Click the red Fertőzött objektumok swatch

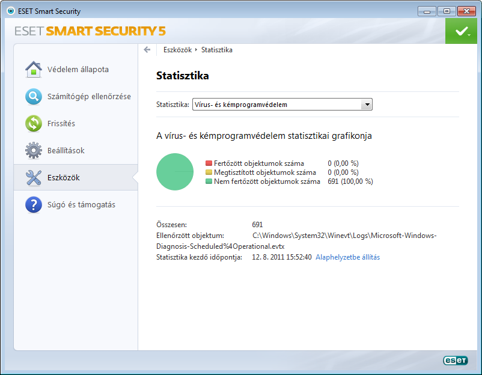pos(209,163)
